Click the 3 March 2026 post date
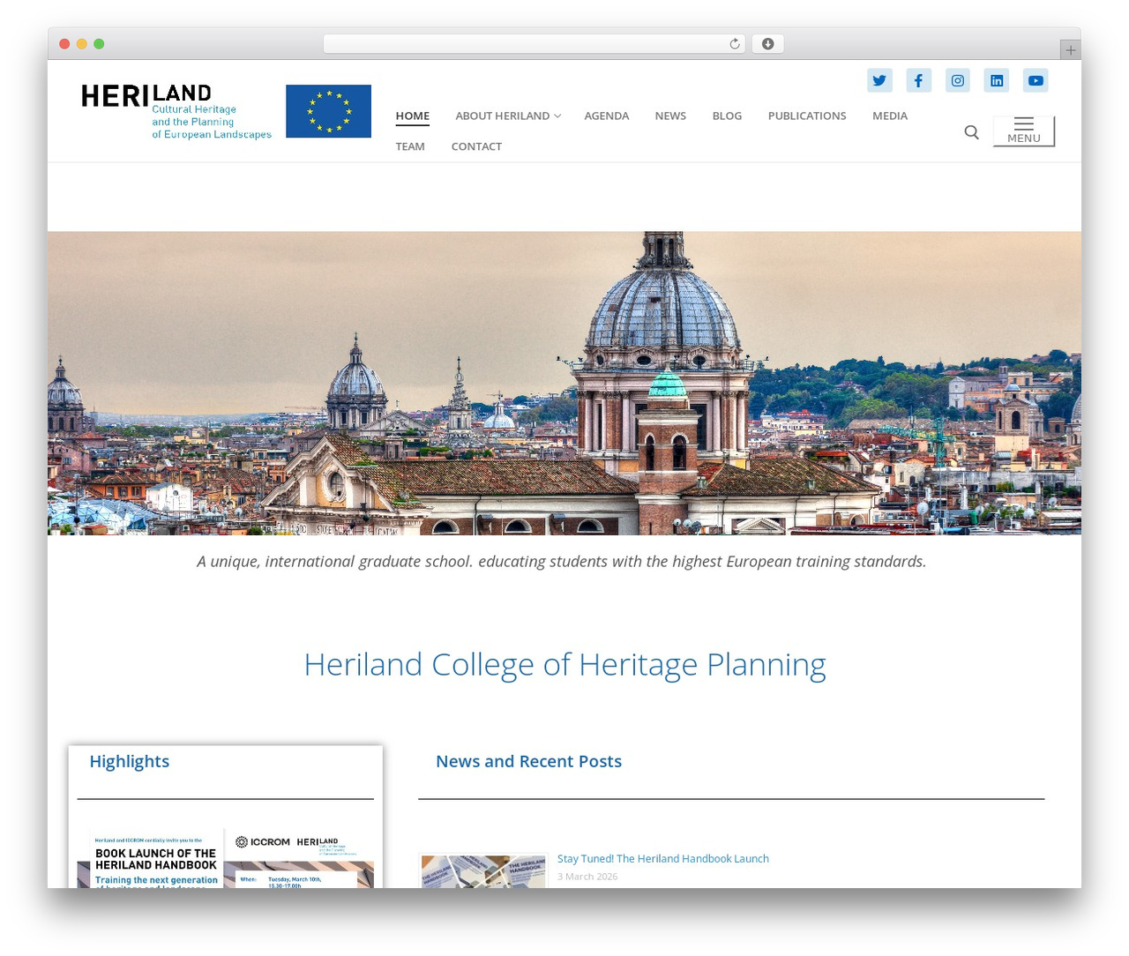The image size is (1129, 956). pos(587,877)
